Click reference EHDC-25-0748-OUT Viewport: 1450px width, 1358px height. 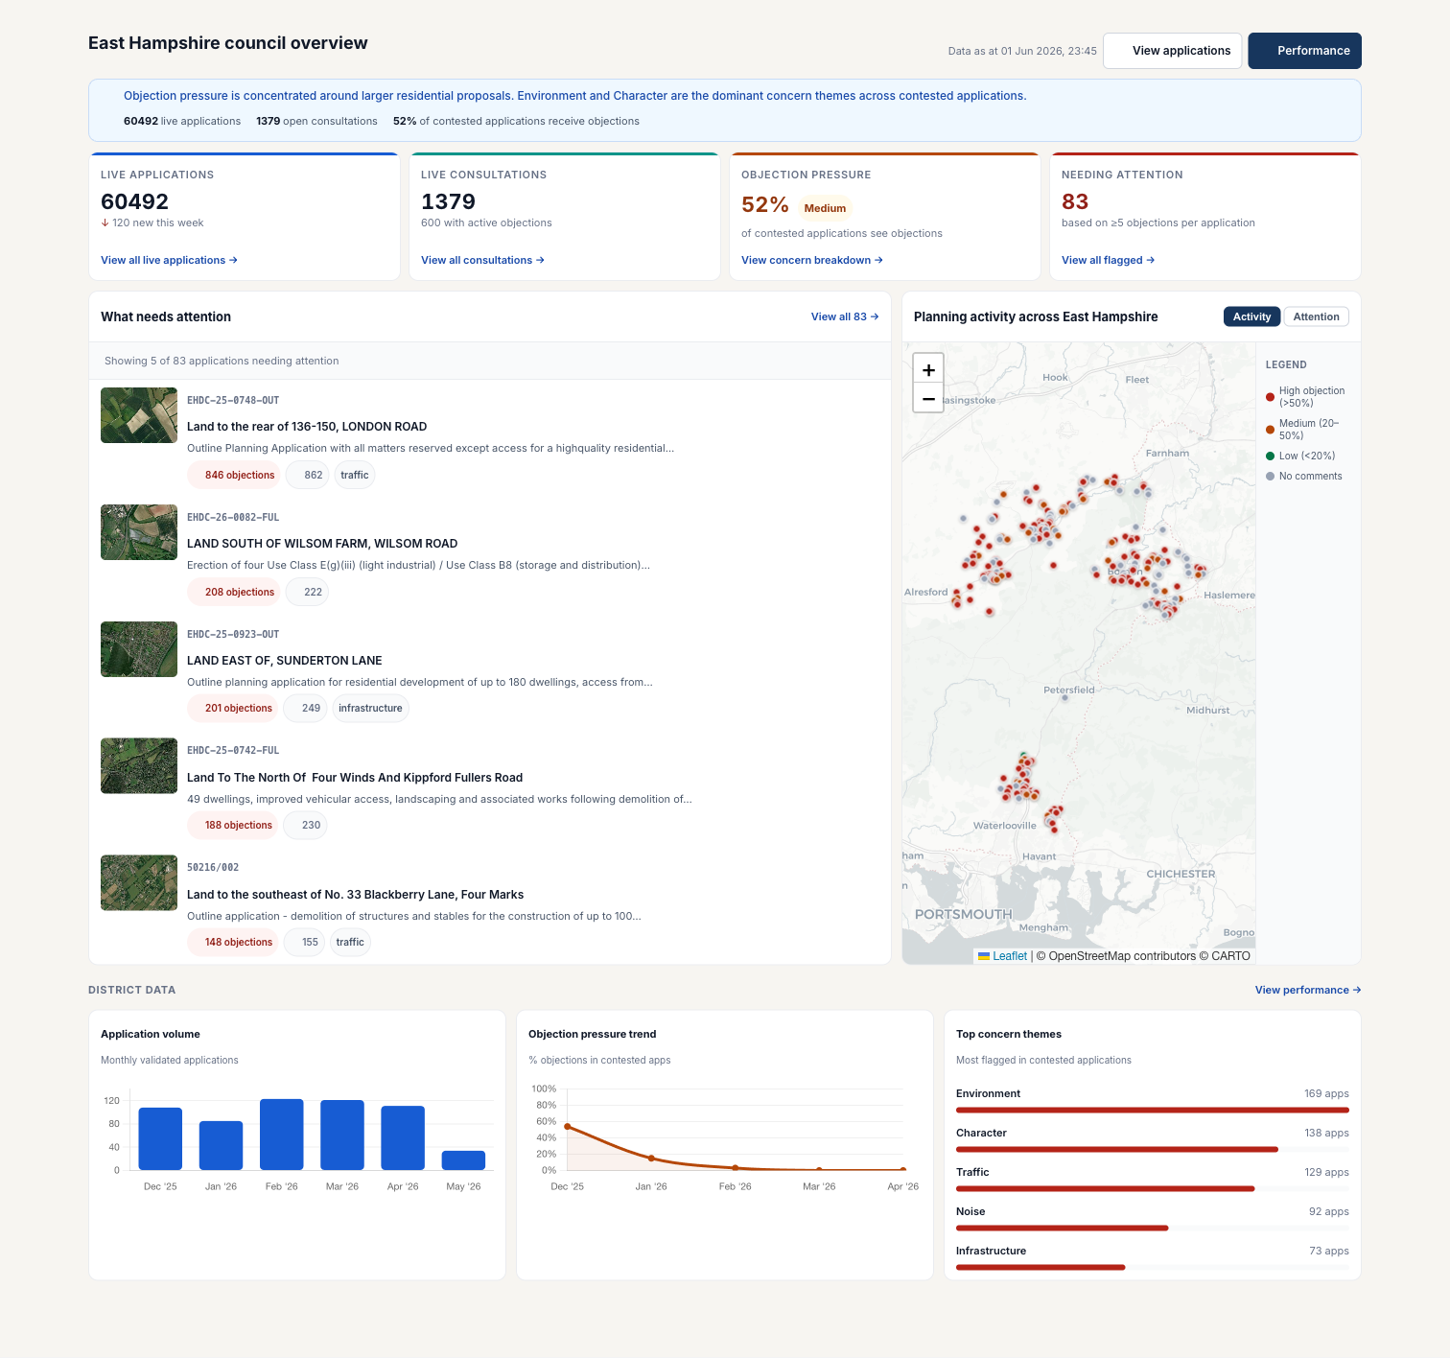[x=233, y=400]
